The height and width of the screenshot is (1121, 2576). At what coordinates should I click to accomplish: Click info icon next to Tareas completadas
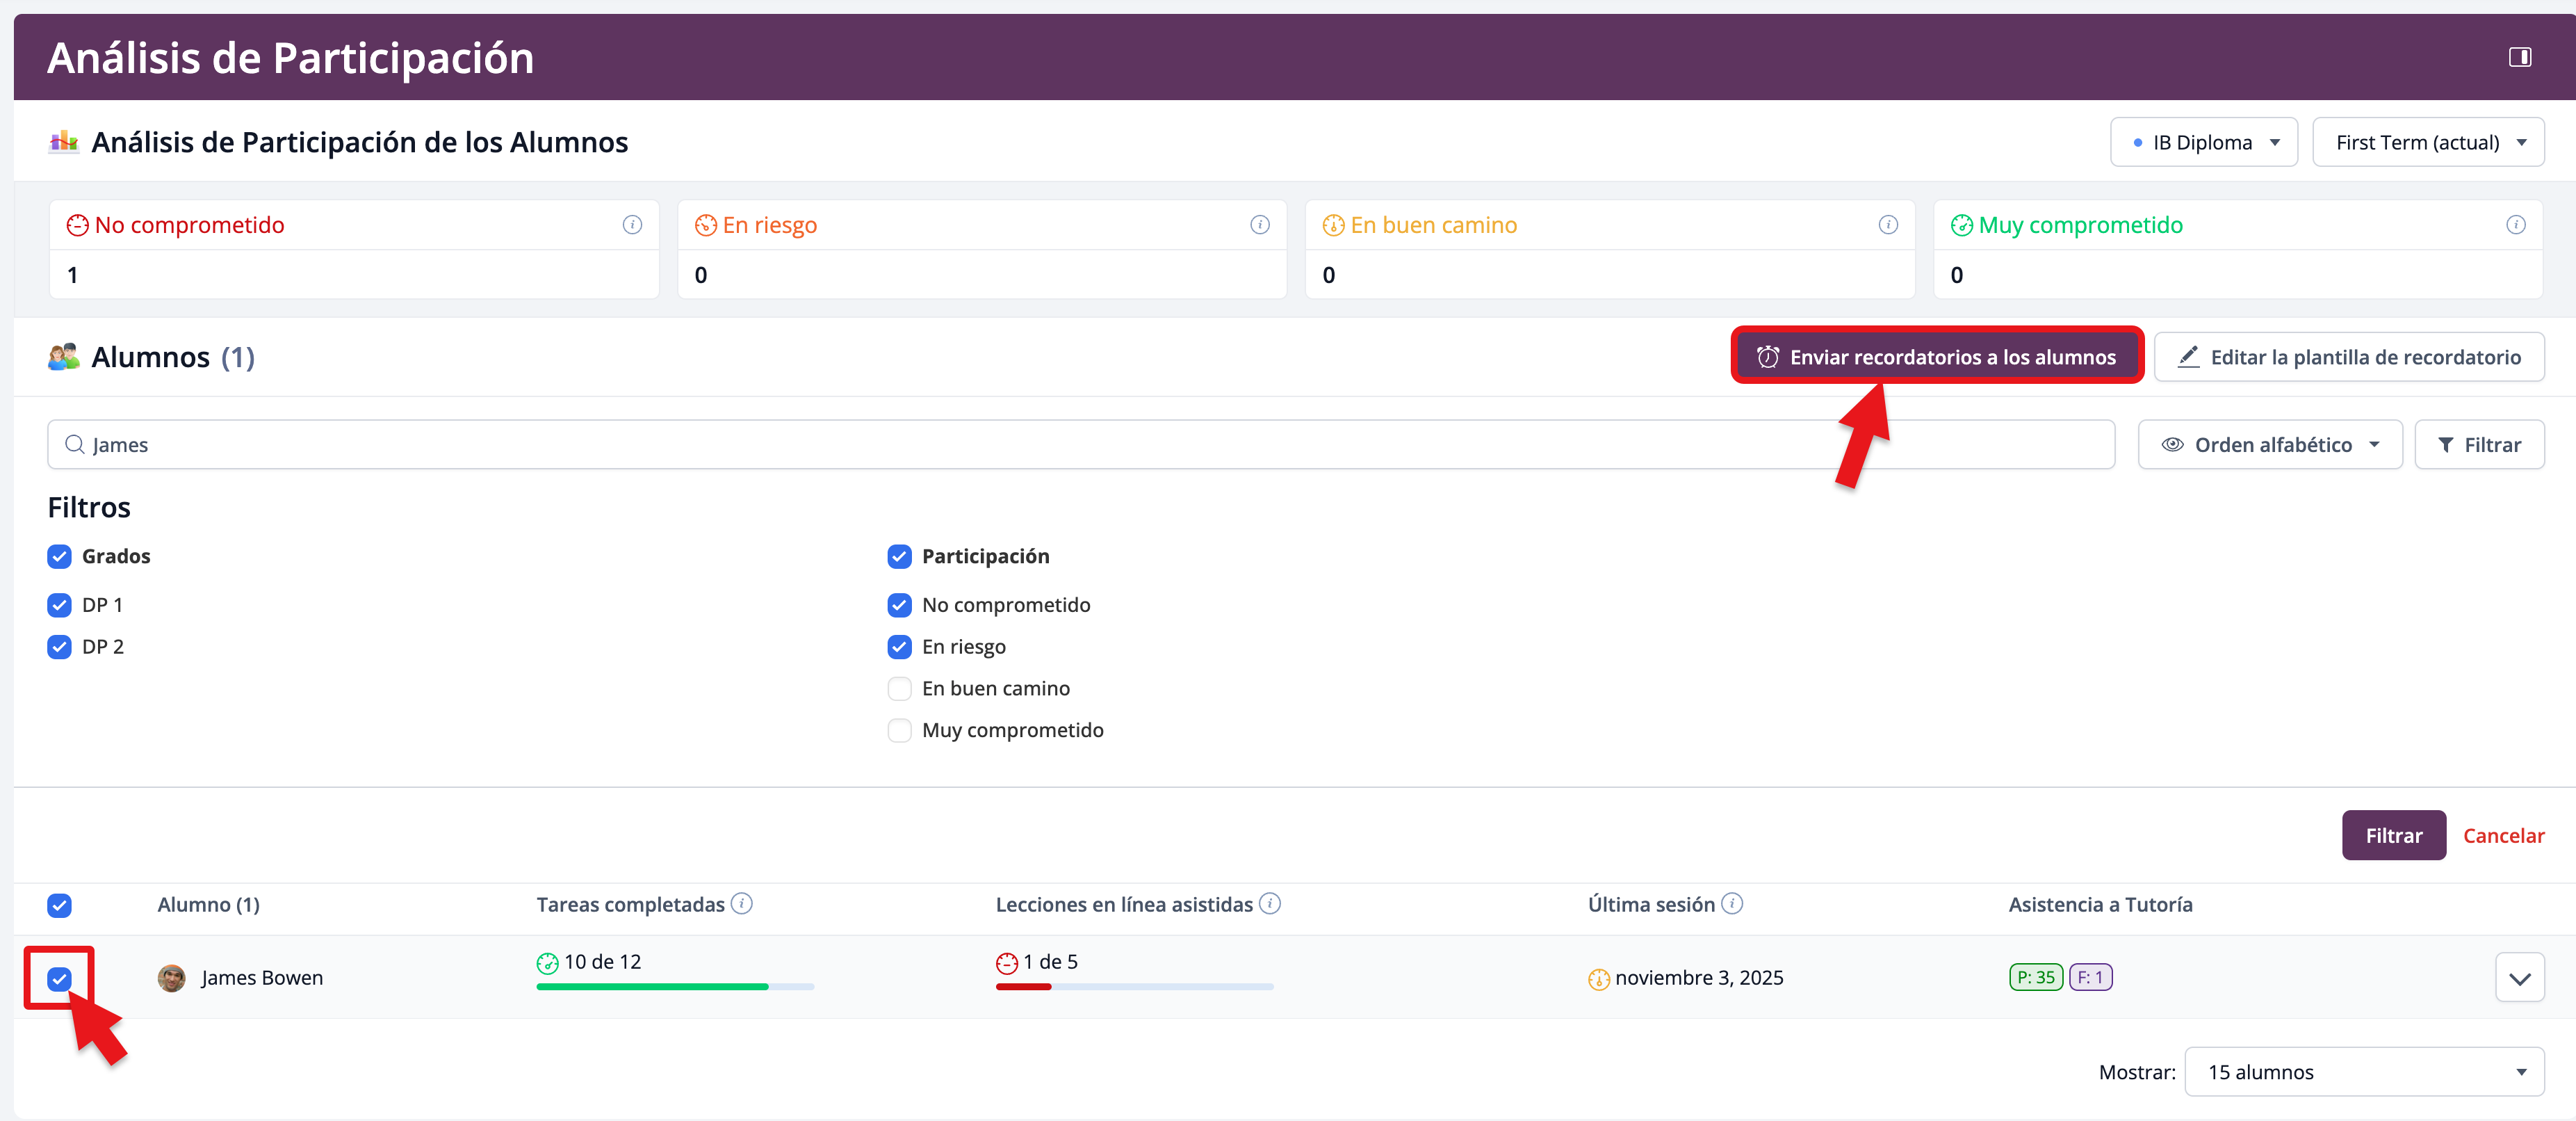point(741,903)
